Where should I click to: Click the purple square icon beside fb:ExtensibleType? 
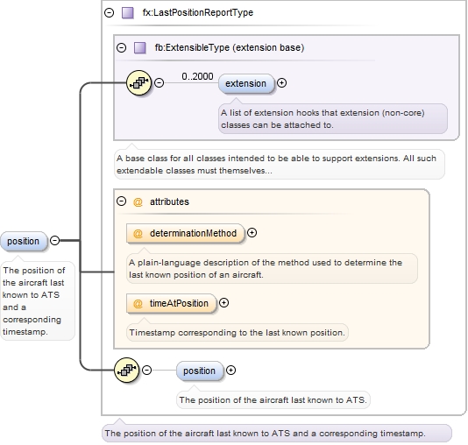(140, 47)
